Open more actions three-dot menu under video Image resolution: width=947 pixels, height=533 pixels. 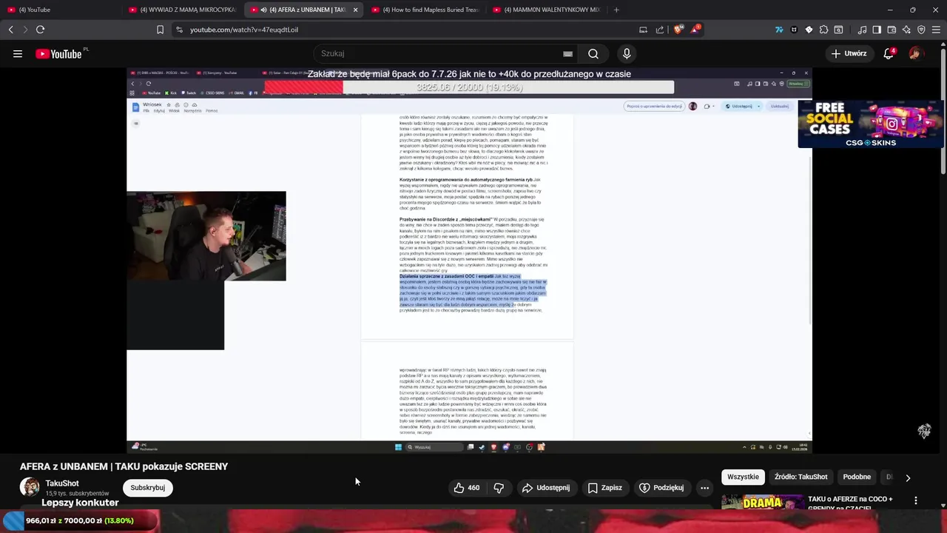click(x=704, y=488)
